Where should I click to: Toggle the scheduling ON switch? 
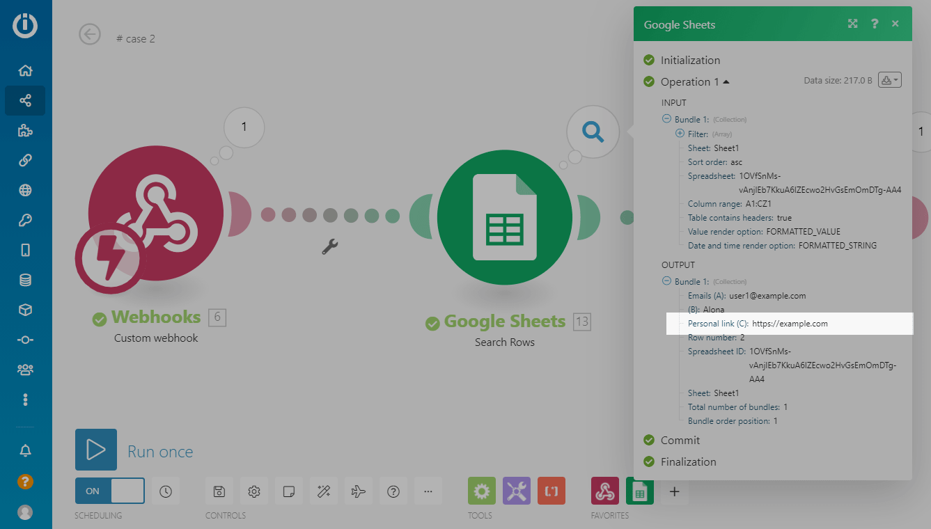(x=110, y=491)
